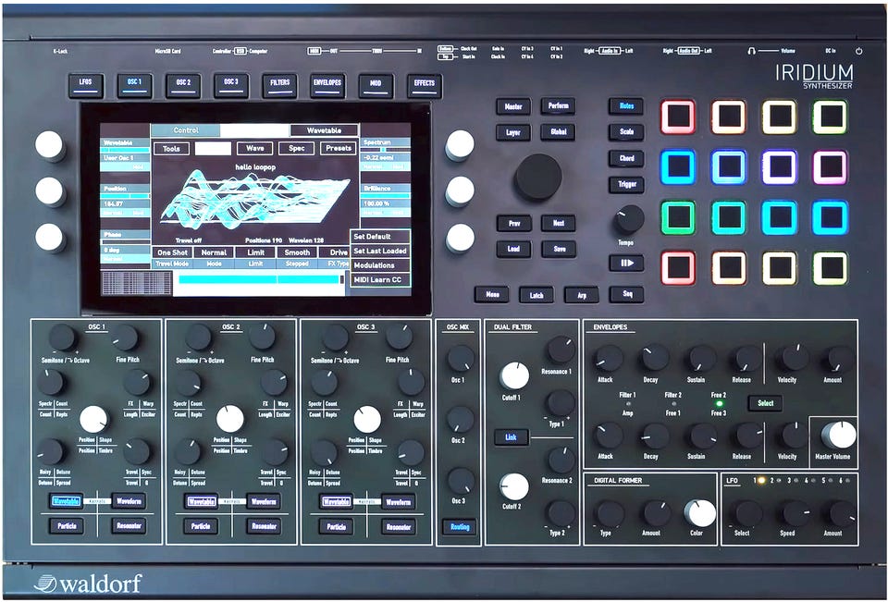
Task: Toggle the Latch button
Action: [x=536, y=295]
